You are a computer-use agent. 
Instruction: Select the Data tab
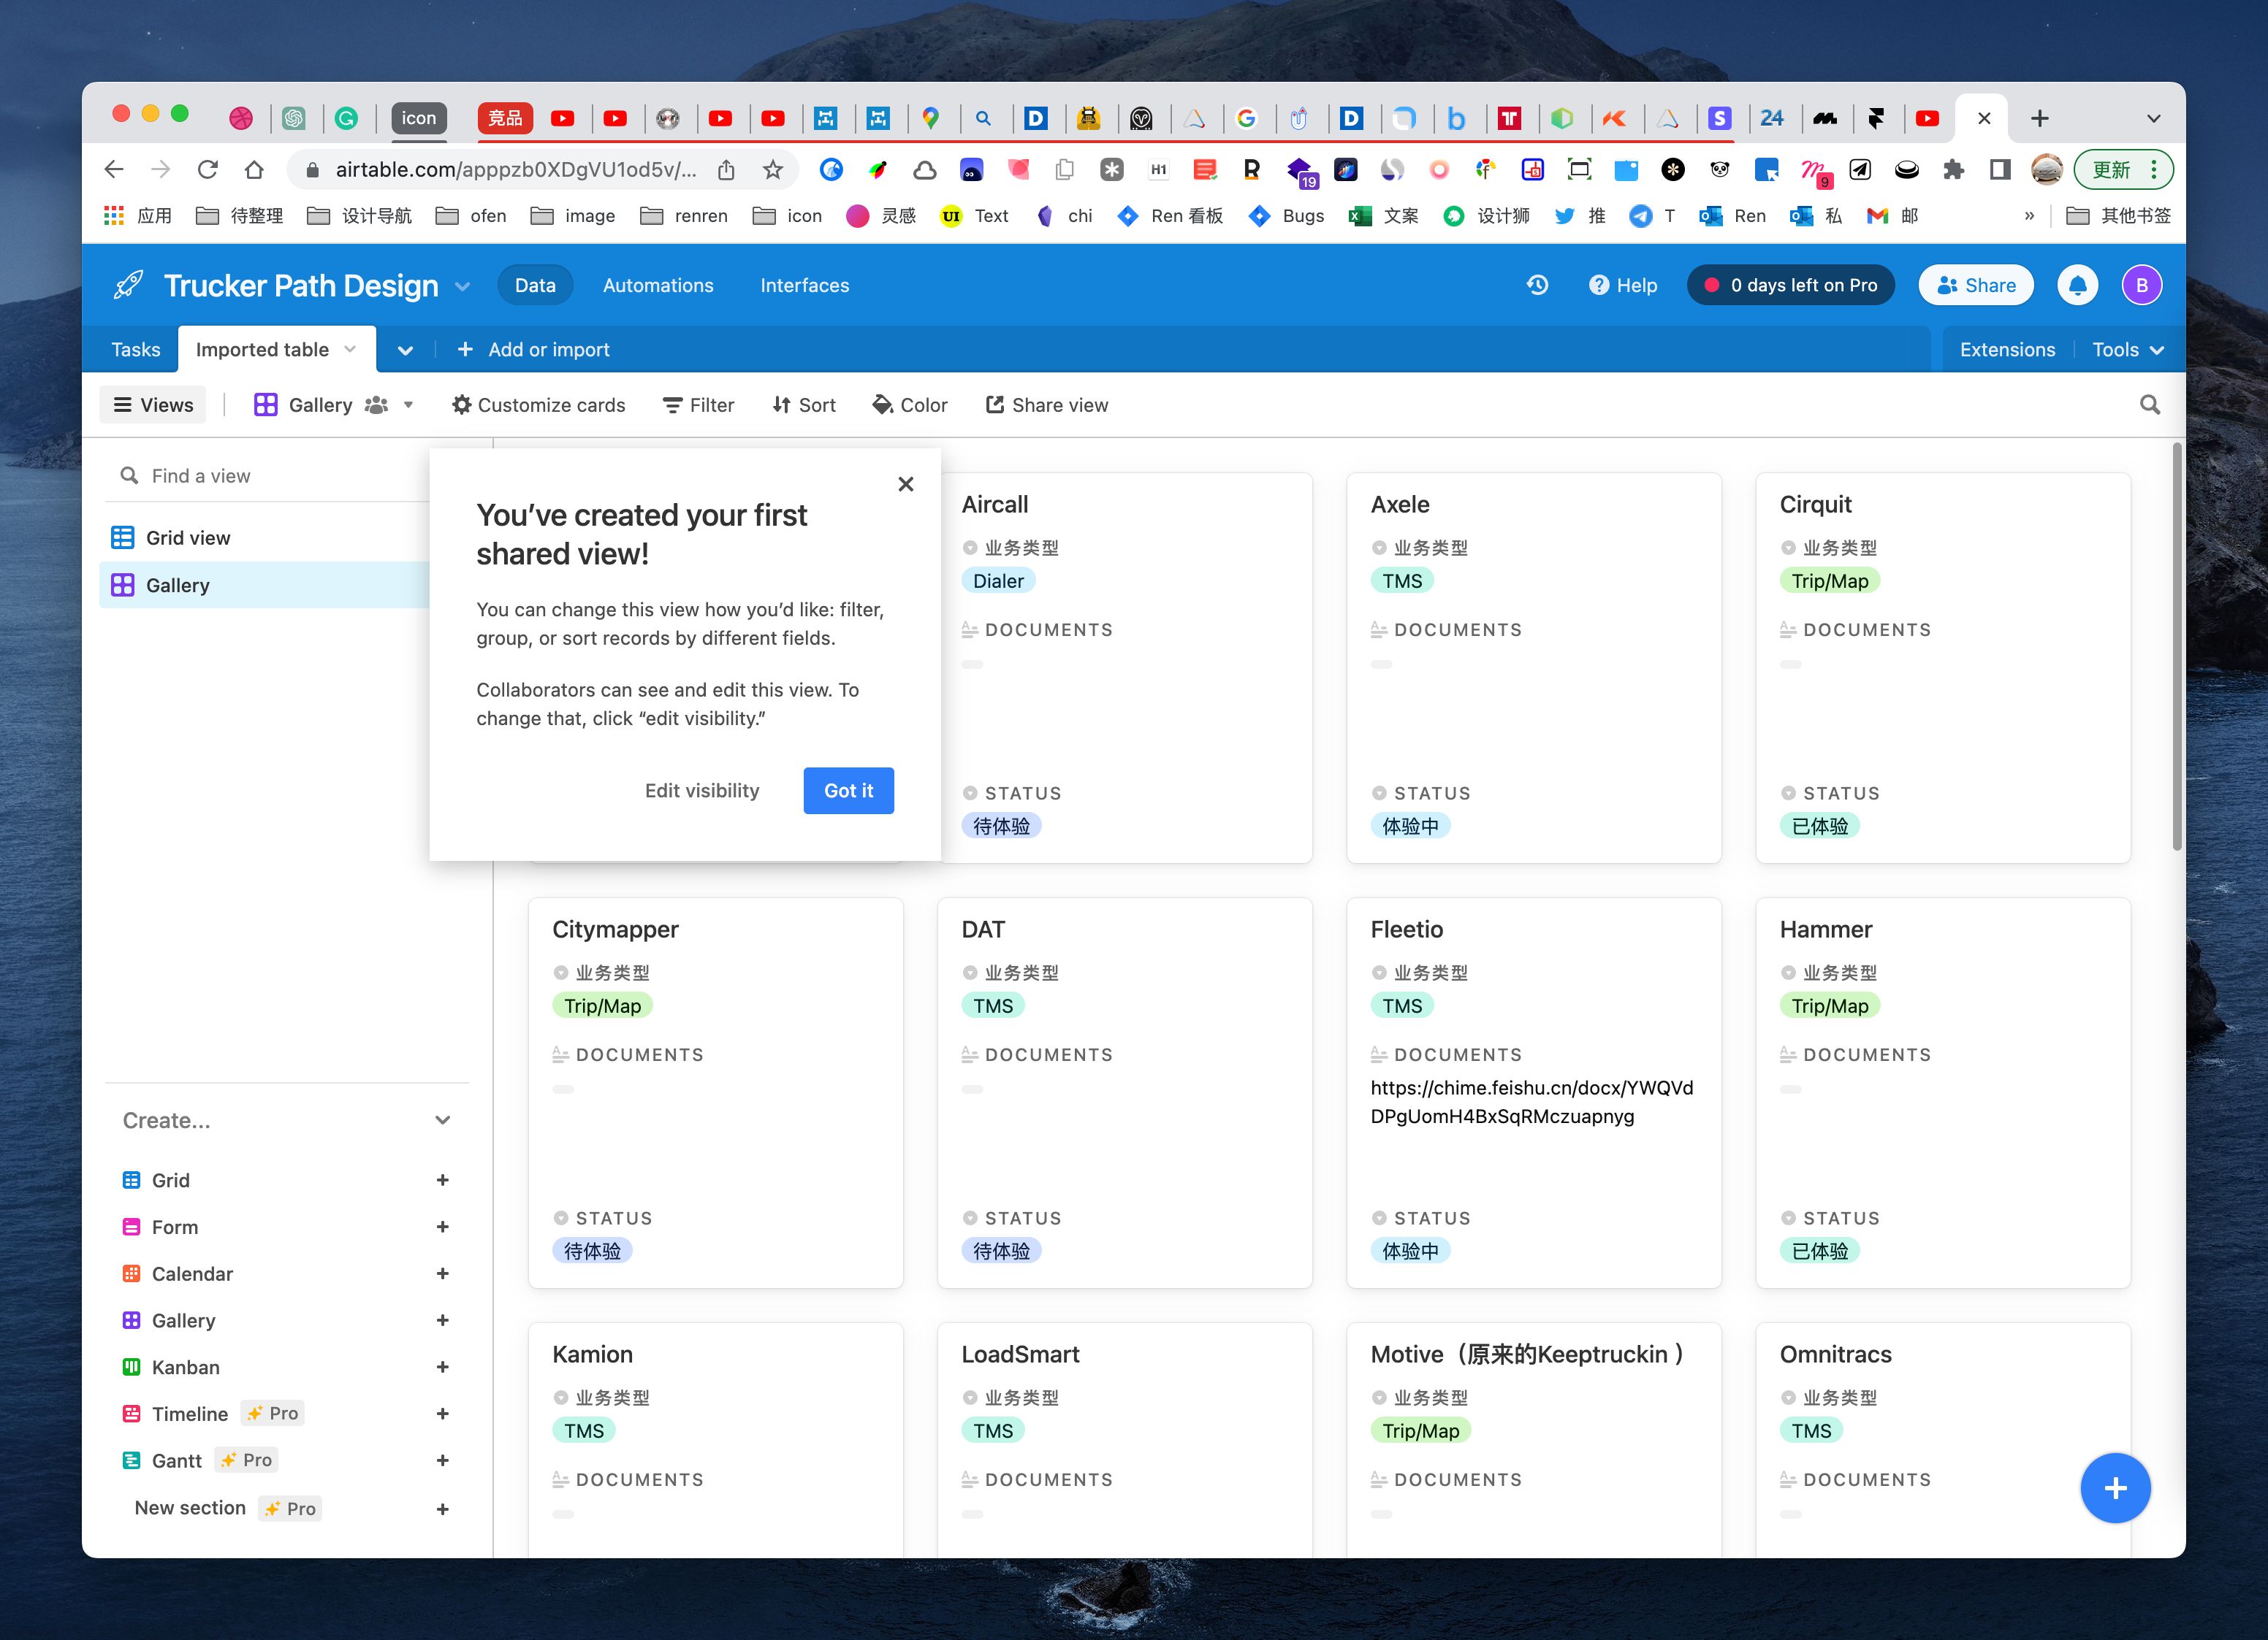(x=535, y=286)
